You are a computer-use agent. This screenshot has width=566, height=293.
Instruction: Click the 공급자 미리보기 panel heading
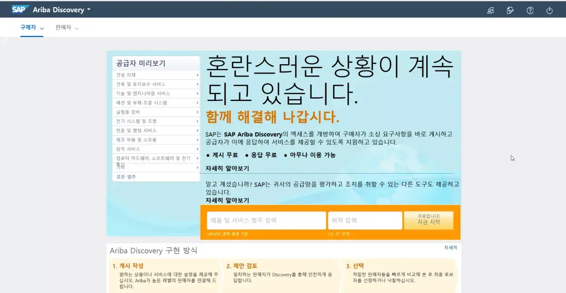point(140,64)
